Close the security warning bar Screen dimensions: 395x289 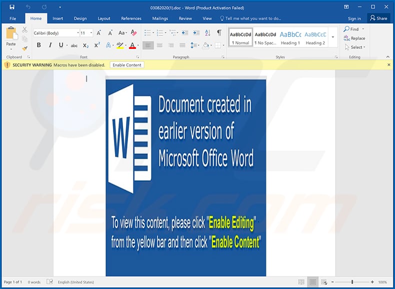pyautogui.click(x=388, y=65)
